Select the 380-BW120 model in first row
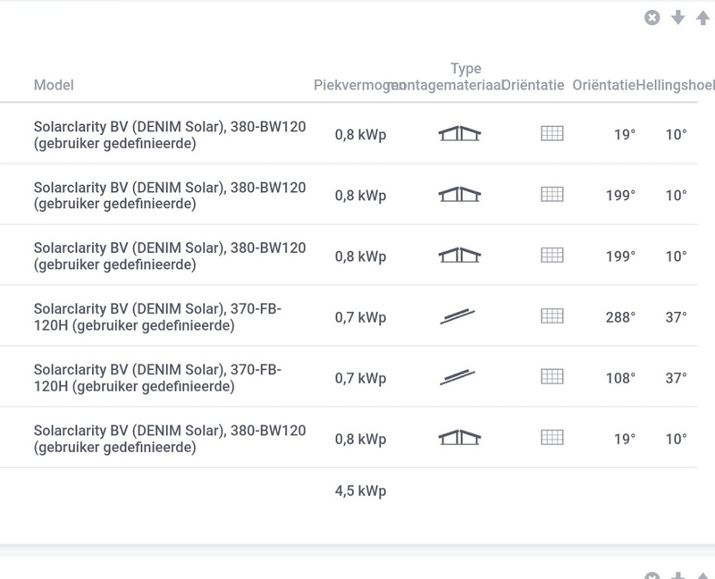Viewport: 715px width, 579px height. (169, 134)
